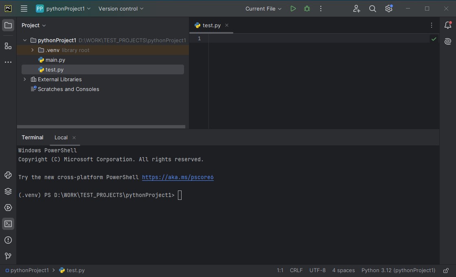Open main.py in the project tree
Viewport: 456px width, 277px height.
[x=55, y=60]
